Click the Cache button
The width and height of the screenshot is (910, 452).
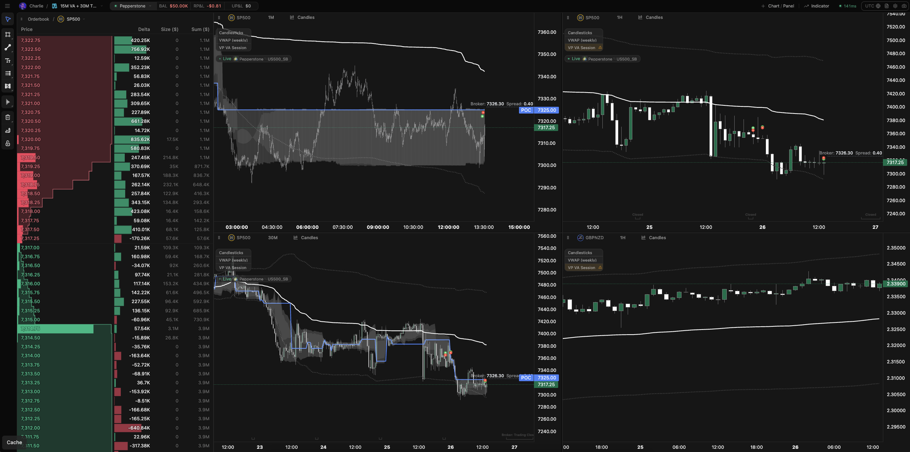tap(14, 442)
